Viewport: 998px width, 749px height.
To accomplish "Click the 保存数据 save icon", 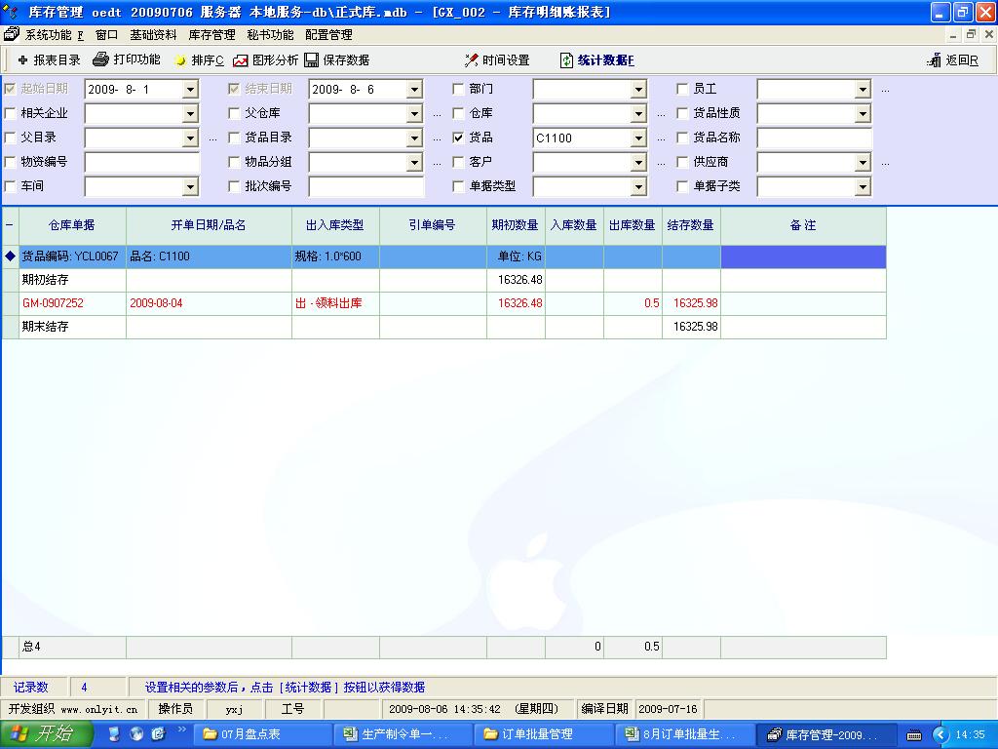I will coord(312,60).
